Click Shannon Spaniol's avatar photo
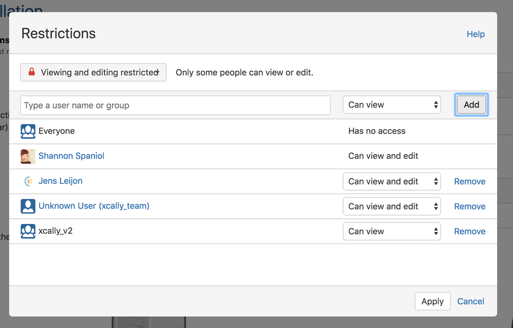Screen dimensions: 513x328 tap(28, 156)
